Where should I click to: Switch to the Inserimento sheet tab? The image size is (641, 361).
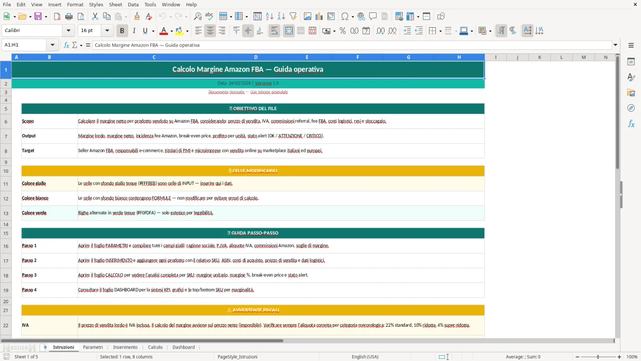coord(126,347)
